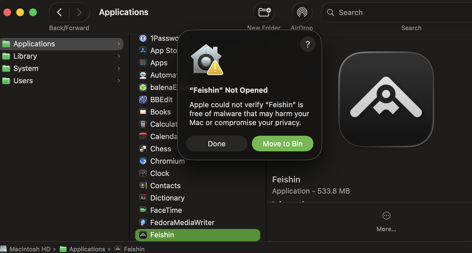The width and height of the screenshot is (472, 253).
Task: Select the Dictionary list entry text
Action: [x=167, y=198]
